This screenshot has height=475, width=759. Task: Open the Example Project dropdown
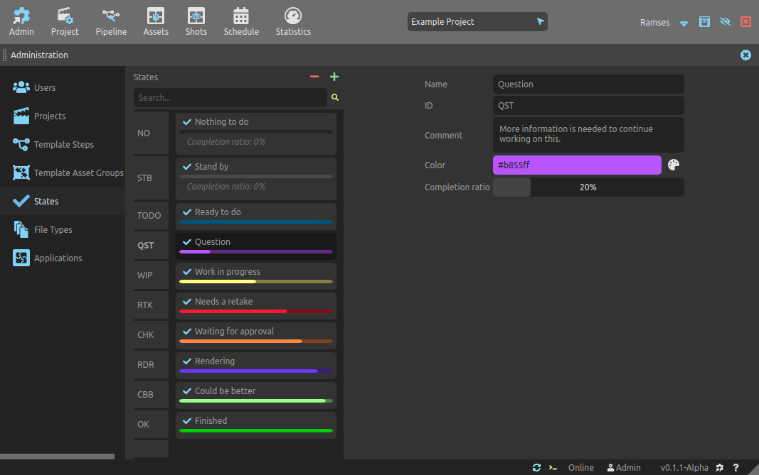tap(477, 22)
